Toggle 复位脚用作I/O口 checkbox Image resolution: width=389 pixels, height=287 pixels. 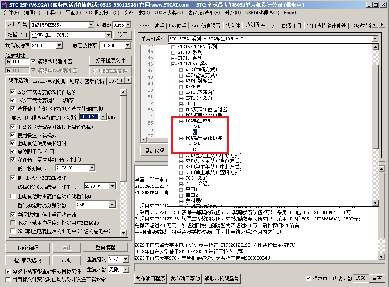coord(13,151)
